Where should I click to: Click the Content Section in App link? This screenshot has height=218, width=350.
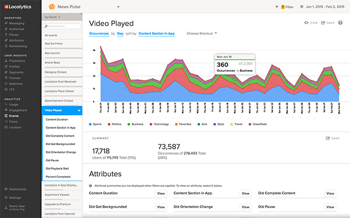(156, 33)
